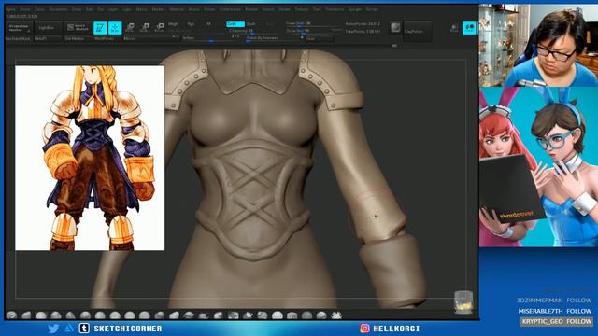This screenshot has height=336, width=598.
Task: Open Projection Master in ZBrush toolbar
Action: [19, 28]
